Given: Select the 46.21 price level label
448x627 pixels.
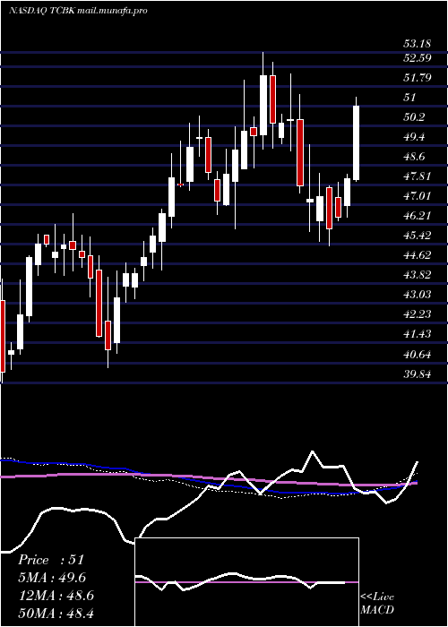Looking at the screenshot, I should tap(418, 216).
